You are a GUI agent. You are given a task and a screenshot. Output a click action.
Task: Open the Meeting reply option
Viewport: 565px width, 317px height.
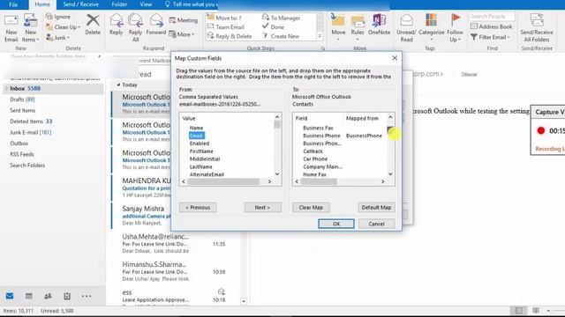tap(184, 20)
